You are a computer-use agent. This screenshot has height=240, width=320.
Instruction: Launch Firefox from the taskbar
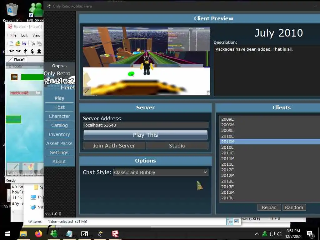coord(38,234)
